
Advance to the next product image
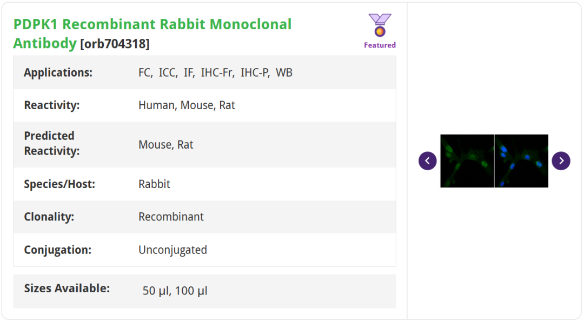click(x=561, y=161)
